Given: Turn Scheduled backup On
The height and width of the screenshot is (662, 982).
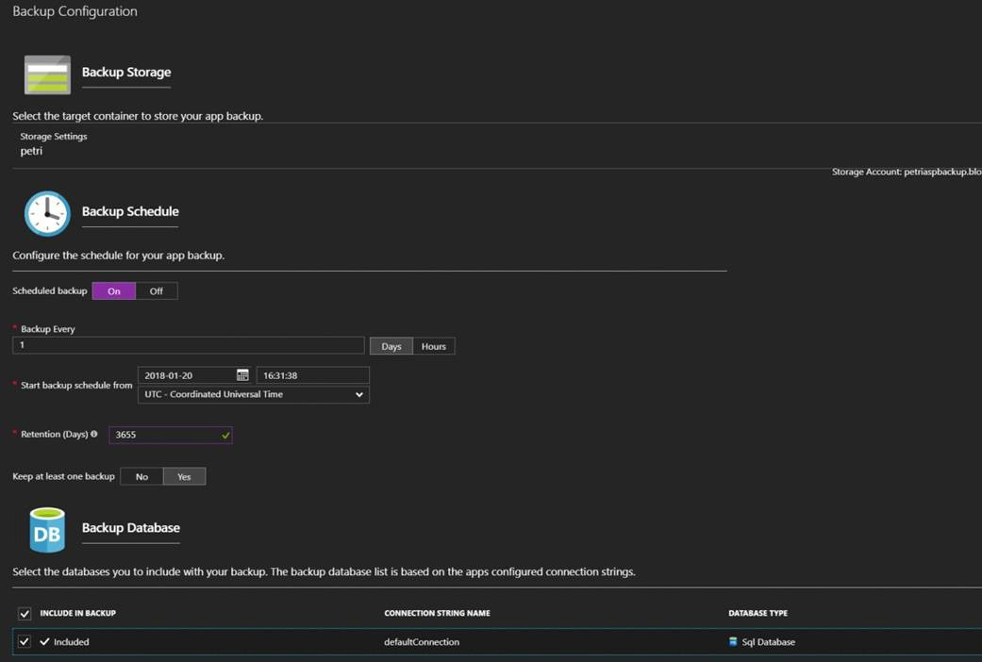Looking at the screenshot, I should [x=114, y=291].
